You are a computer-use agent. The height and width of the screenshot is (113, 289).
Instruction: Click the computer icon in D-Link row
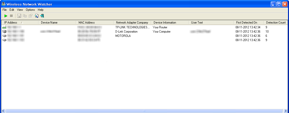tap(4, 32)
